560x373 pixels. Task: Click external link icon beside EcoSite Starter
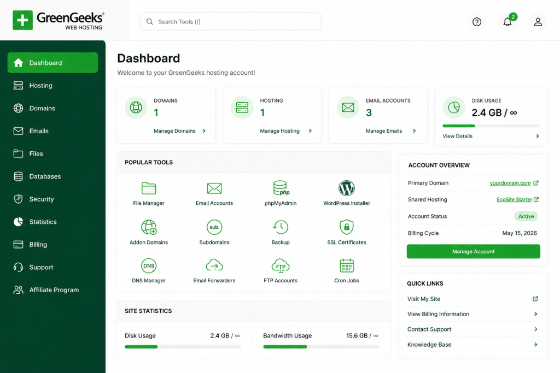[536, 199]
